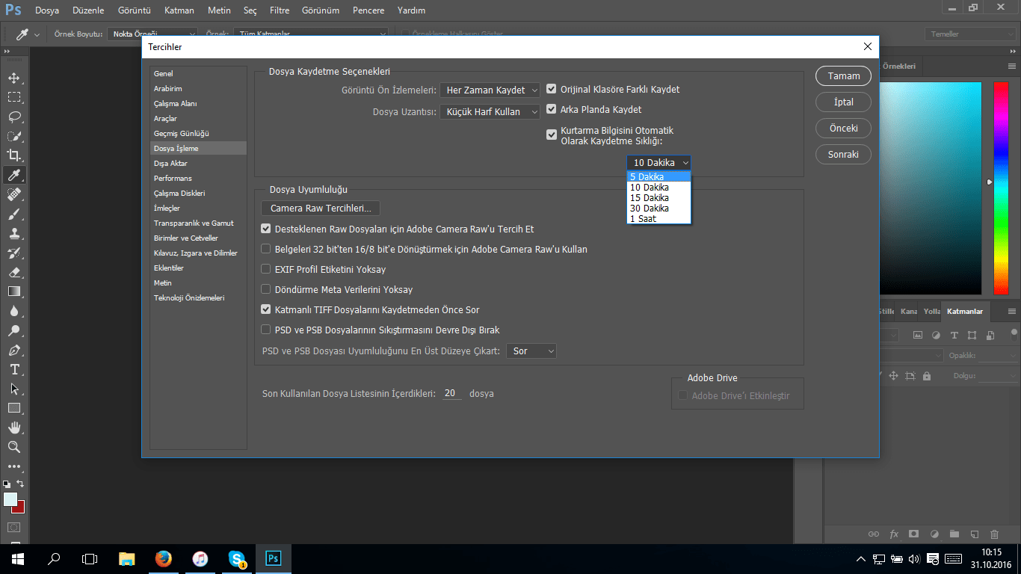This screenshot has height=574, width=1021.
Task: Uncheck Orijinal Klasöre Farklı Kaydet
Action: coord(551,88)
